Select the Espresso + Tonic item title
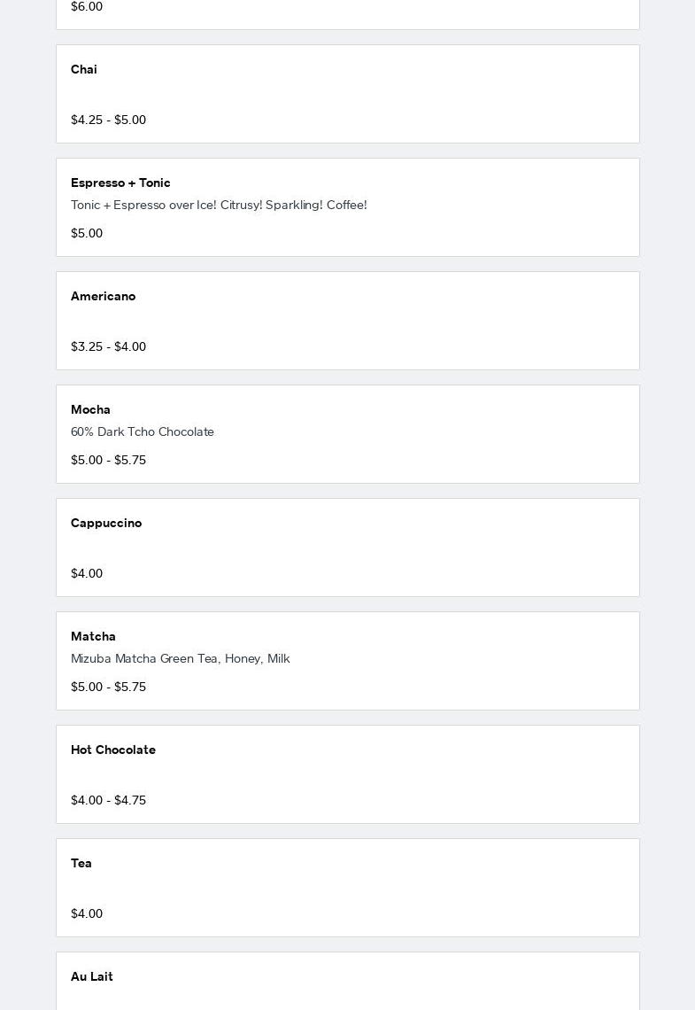The image size is (695, 1010). click(x=120, y=183)
